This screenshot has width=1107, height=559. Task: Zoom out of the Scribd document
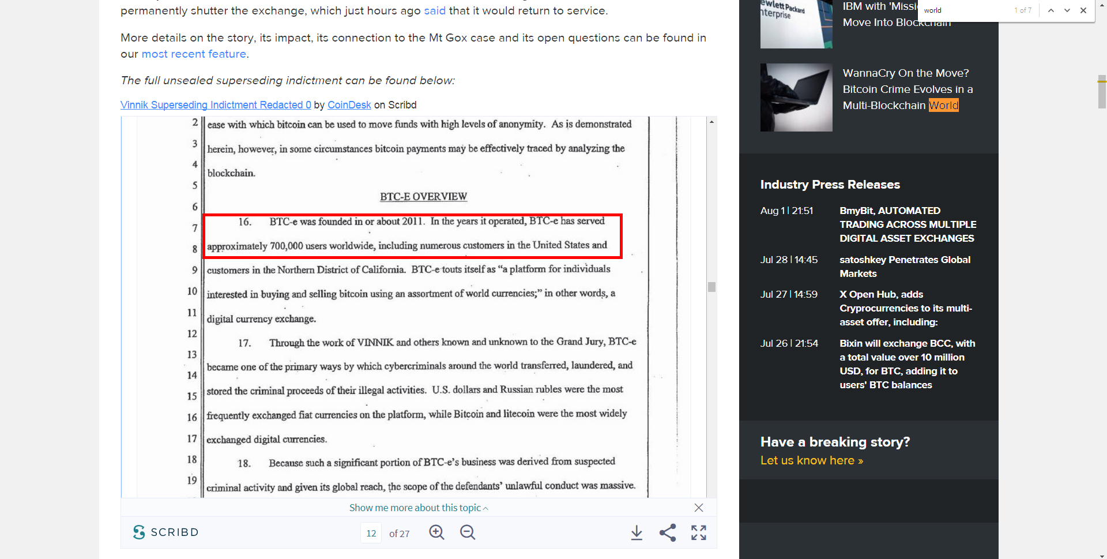468,532
